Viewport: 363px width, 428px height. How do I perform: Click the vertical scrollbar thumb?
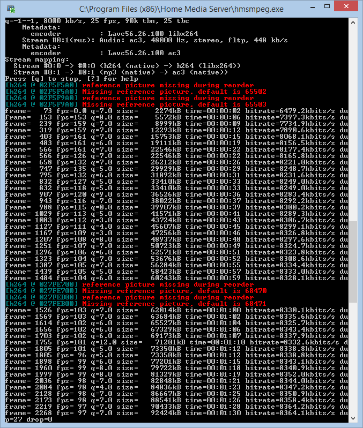(353, 262)
